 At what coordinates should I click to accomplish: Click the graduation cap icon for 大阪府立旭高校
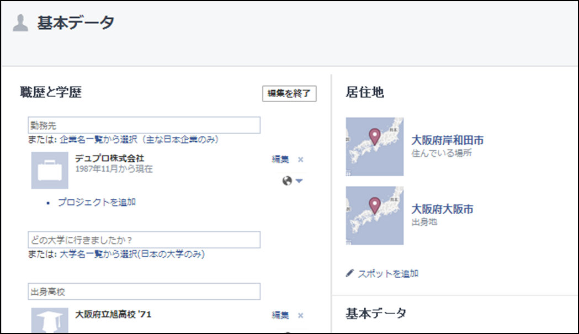[50, 321]
